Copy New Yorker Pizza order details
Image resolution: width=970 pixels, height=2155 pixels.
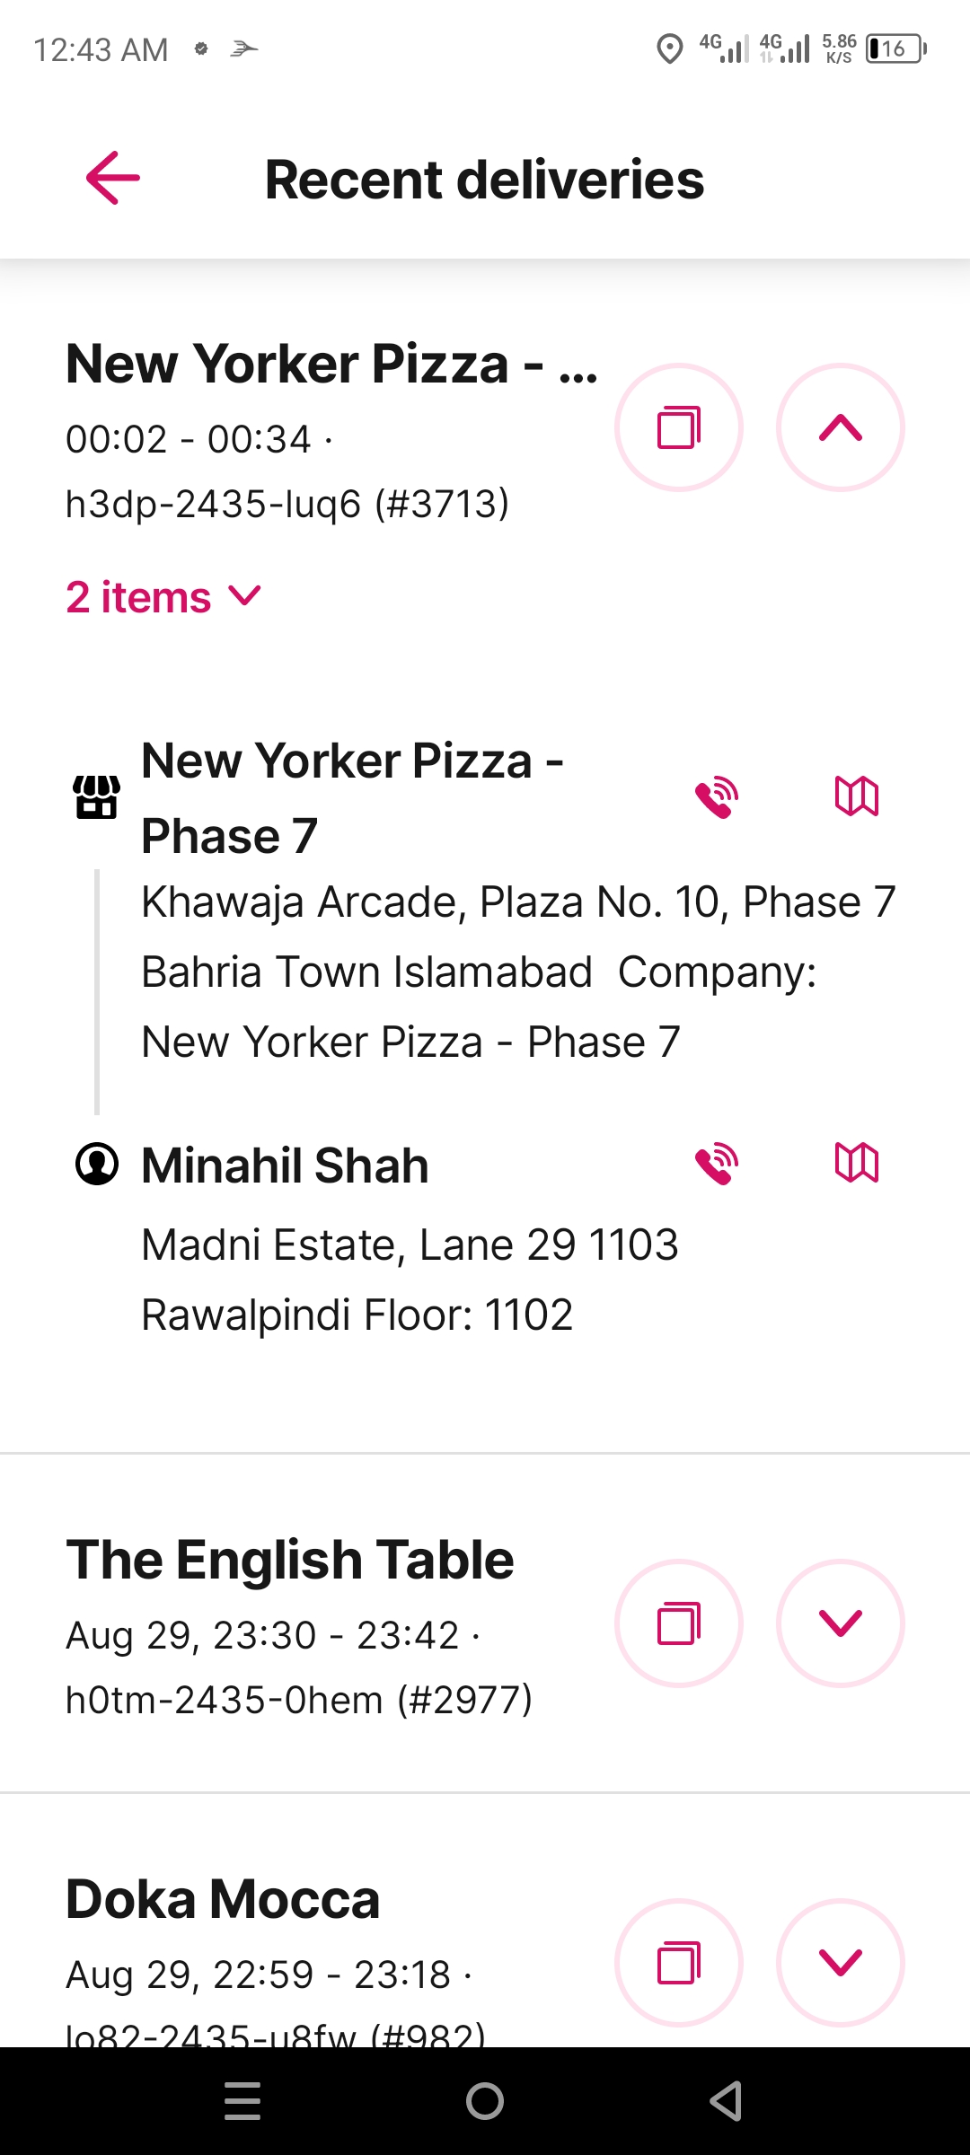[679, 427]
